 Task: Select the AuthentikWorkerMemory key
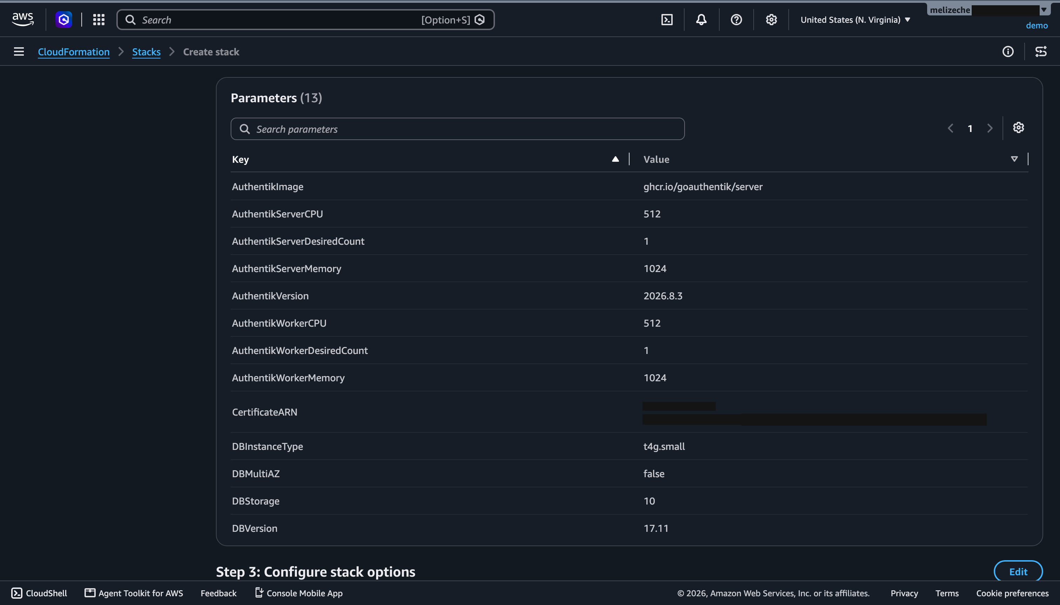point(288,378)
